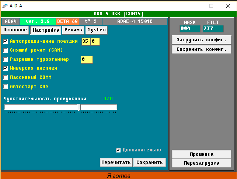The height and width of the screenshot is (179, 237).
Task: Uncheck the Дополнительно checkbox
Action: [118, 150]
